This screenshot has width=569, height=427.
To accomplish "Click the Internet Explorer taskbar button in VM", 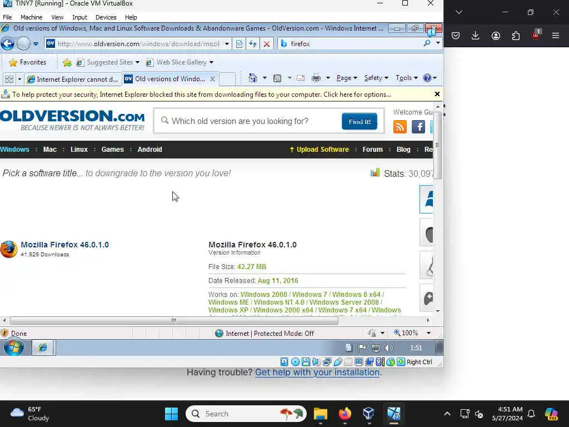I will 43,348.
